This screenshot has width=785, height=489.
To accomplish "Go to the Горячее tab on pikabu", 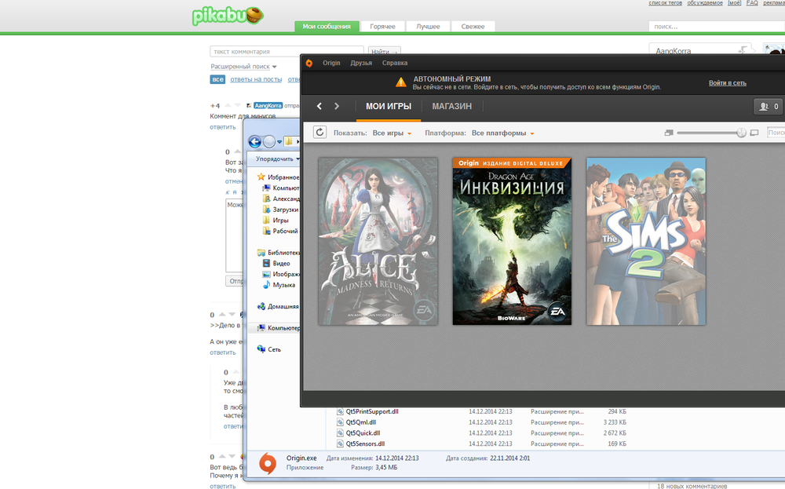I will (x=382, y=27).
